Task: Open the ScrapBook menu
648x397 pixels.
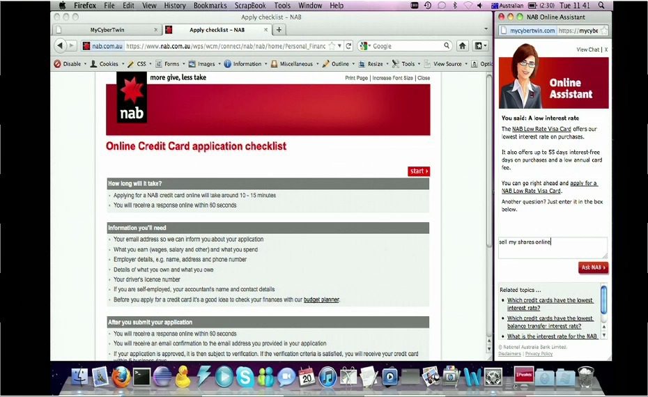Action: point(250,6)
